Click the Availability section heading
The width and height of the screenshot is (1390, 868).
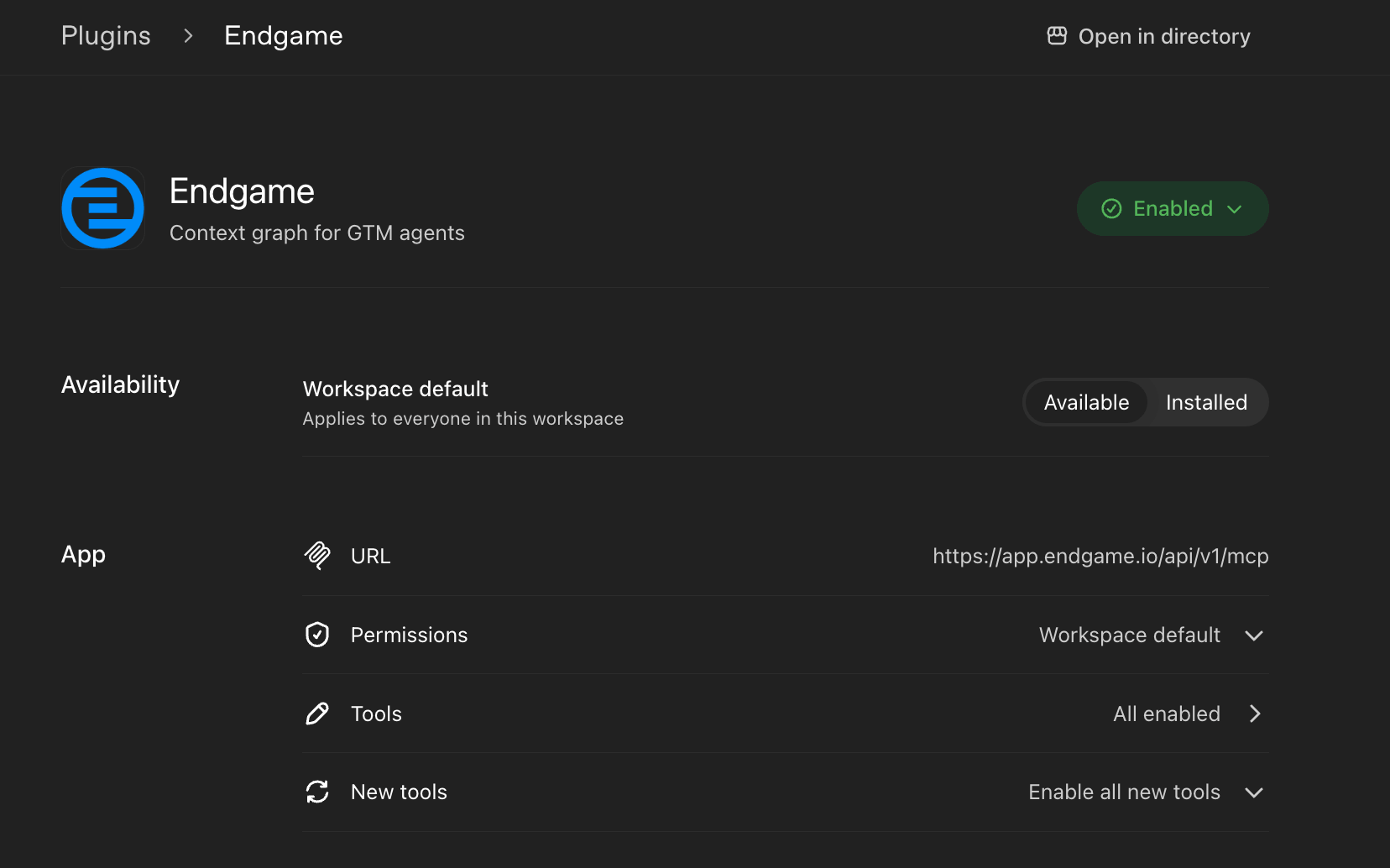pyautogui.click(x=120, y=384)
